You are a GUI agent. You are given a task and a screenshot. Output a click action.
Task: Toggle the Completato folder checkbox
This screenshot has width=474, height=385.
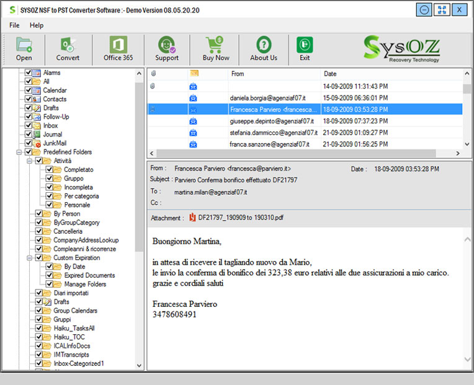(x=49, y=169)
